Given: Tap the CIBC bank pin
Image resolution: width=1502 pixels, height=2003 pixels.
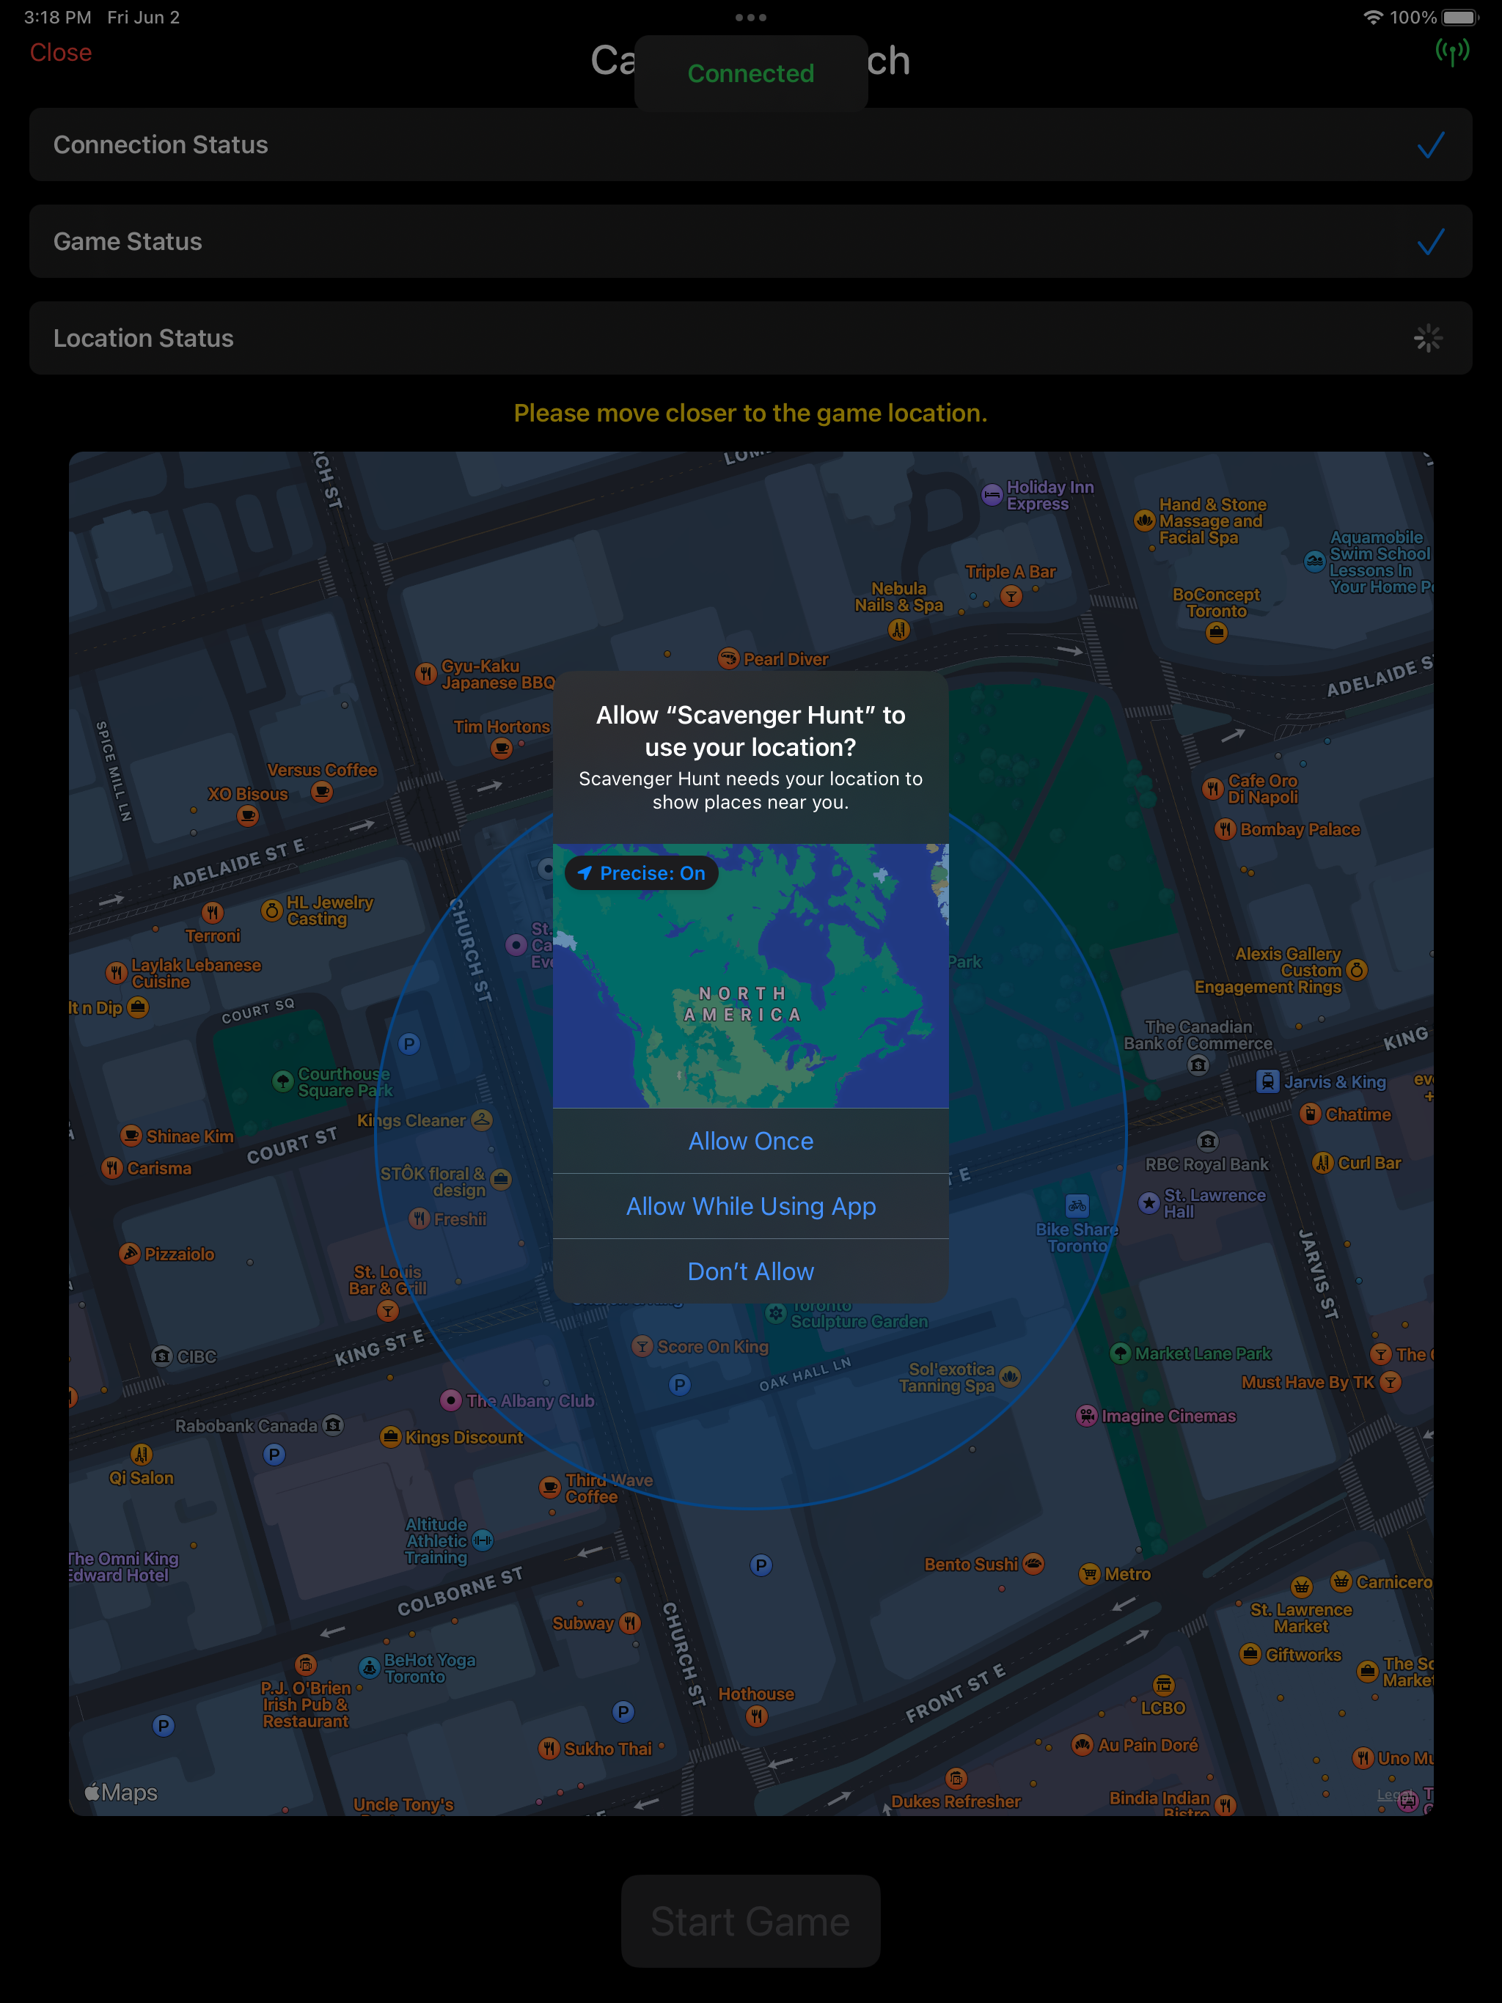Looking at the screenshot, I should pos(161,1356).
